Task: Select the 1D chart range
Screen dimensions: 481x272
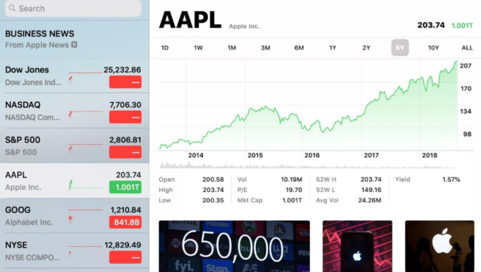Action: click(x=165, y=48)
